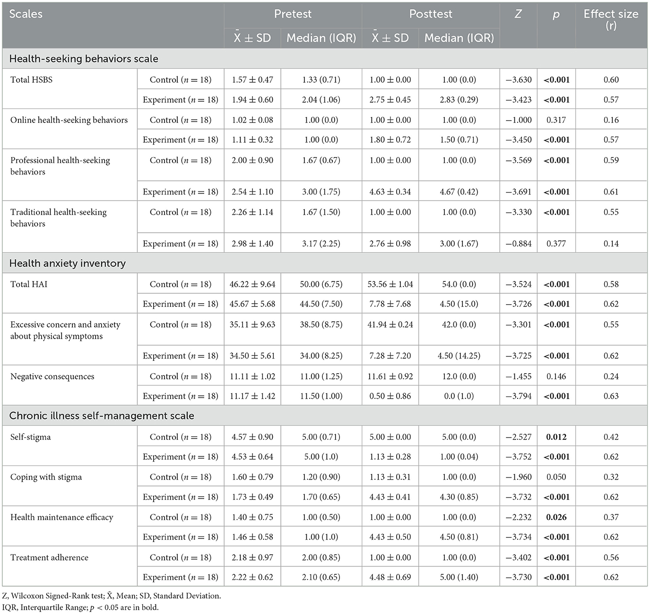Select the p value 0.317
The height and width of the screenshot is (614, 650).
pyautogui.click(x=556, y=120)
